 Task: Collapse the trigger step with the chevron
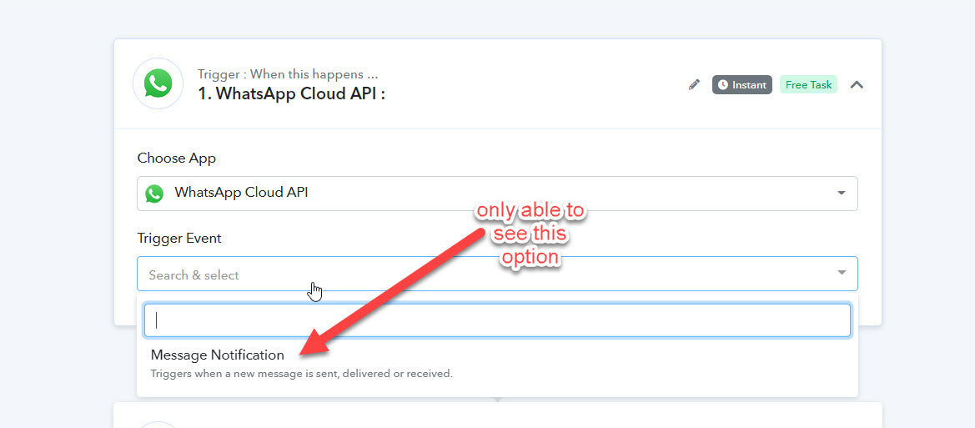(x=857, y=84)
